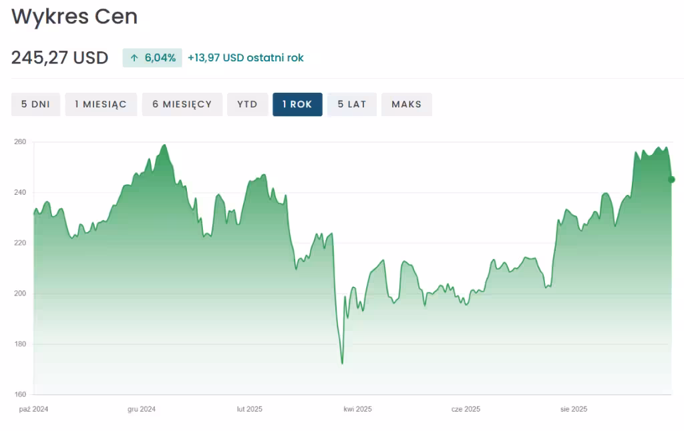Click the 200 y-axis value label
This screenshot has width=684, height=431.
click(19, 294)
